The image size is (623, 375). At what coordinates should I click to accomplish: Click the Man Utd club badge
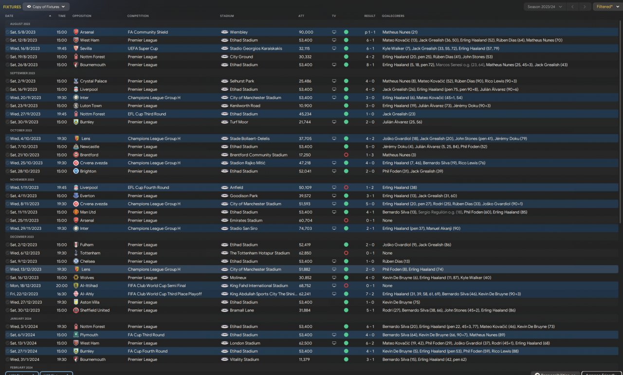75,212
